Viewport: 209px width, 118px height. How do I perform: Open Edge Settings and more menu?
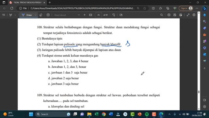[x=197, y=8]
